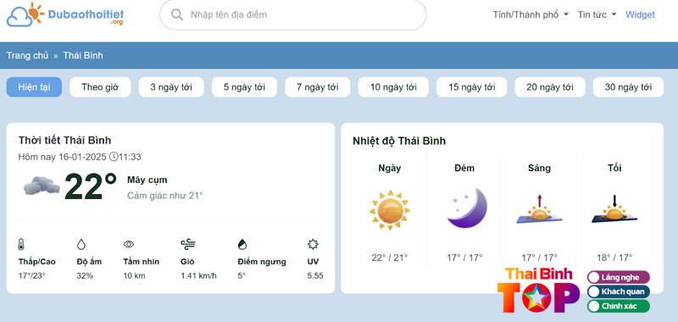678x322 pixels.
Task: Switch to the Theo giờ tab
Action: point(100,87)
